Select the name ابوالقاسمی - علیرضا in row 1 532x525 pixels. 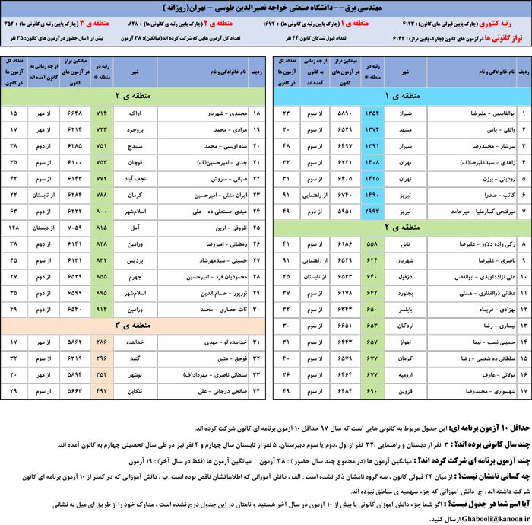pos(470,113)
